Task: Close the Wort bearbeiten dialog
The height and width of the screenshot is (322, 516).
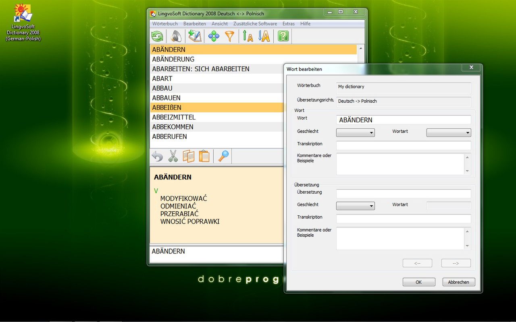Action: [x=471, y=67]
